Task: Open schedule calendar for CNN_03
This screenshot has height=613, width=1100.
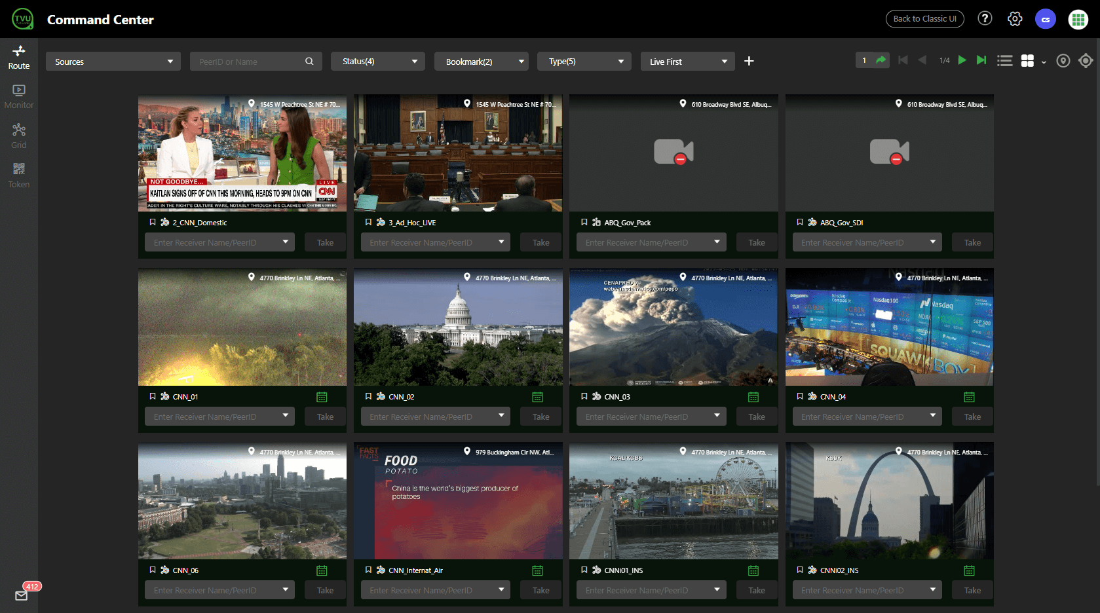Action: point(753,397)
